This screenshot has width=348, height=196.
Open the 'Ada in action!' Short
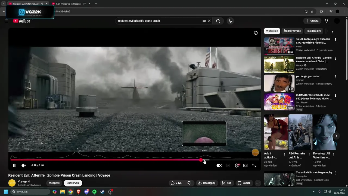tap(276, 132)
